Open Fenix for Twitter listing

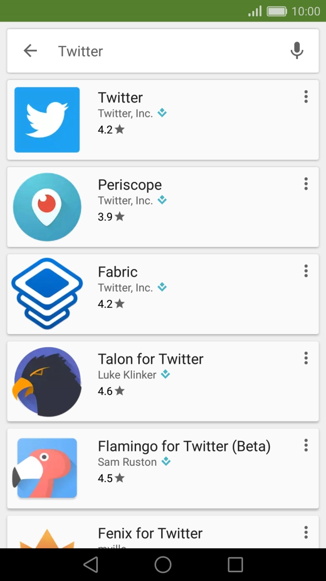(x=150, y=533)
